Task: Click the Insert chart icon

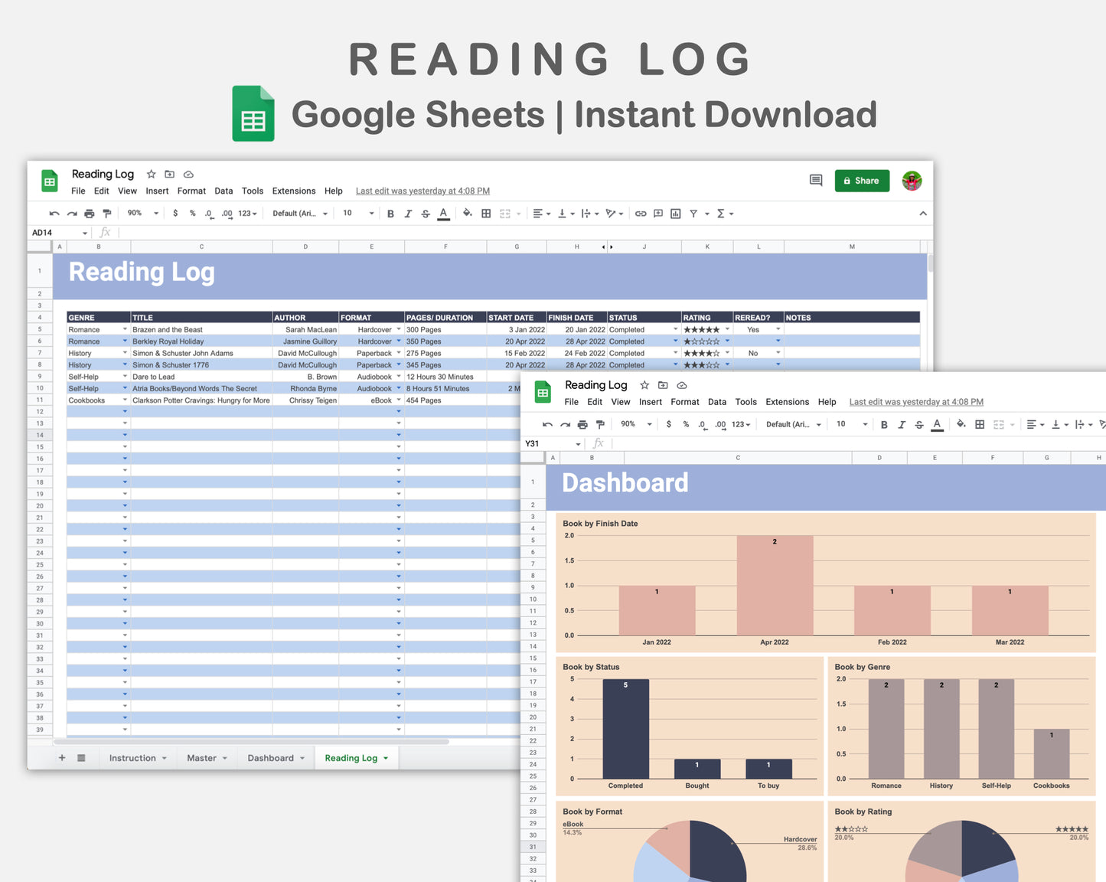Action: click(x=675, y=213)
